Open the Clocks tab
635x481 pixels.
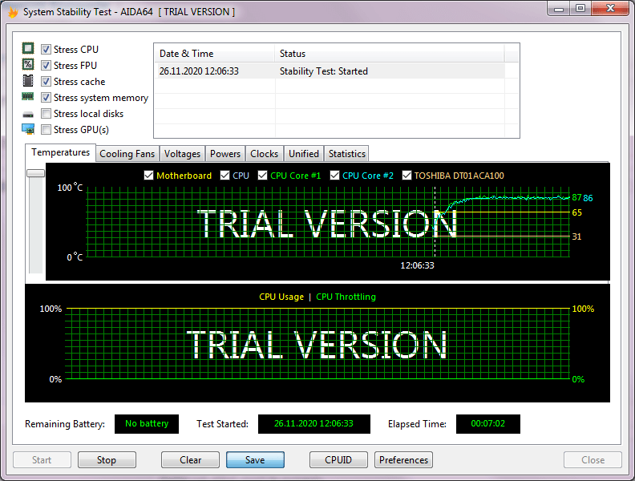tap(264, 154)
